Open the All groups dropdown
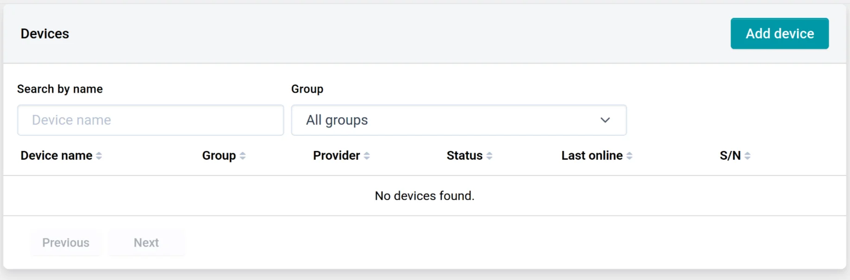The image size is (850, 280). coord(458,120)
